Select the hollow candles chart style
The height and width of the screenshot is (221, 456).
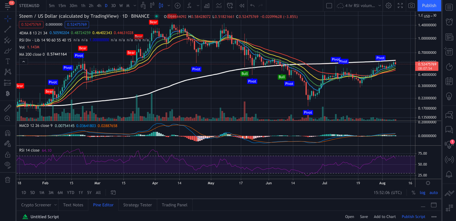(x=152, y=5)
